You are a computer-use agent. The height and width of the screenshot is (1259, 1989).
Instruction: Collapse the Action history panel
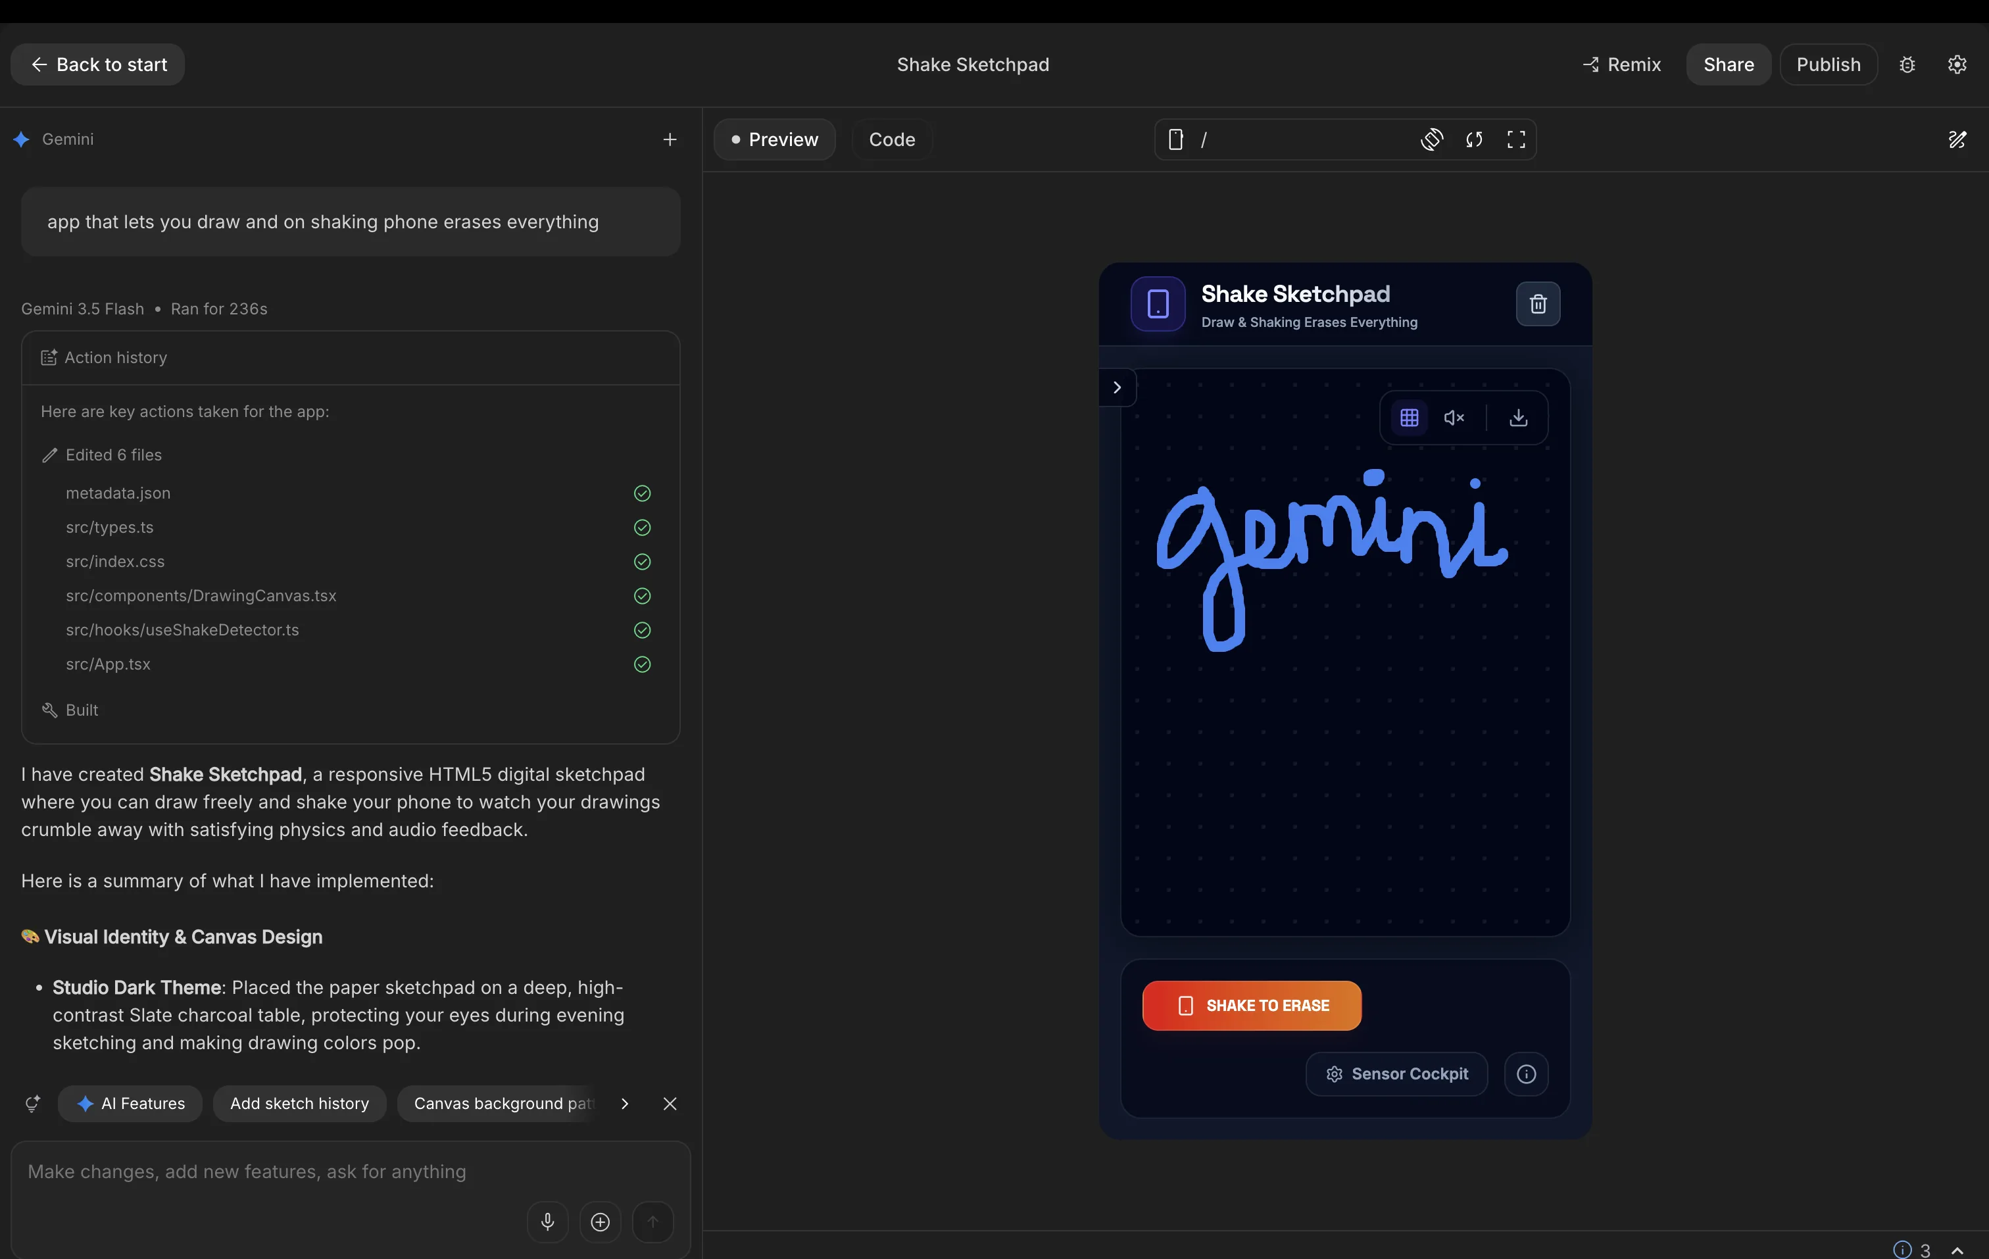click(x=350, y=358)
